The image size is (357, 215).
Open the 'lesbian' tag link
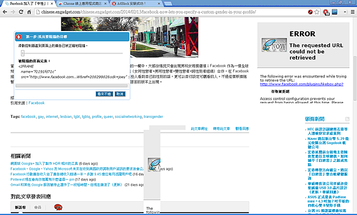click(x=66, y=117)
